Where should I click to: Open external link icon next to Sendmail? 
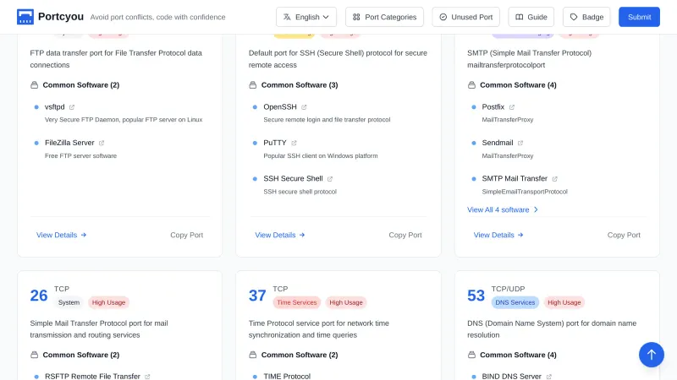coord(520,143)
